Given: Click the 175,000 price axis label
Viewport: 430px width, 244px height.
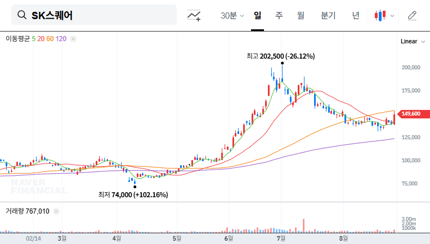Looking at the screenshot, I should click(411, 91).
